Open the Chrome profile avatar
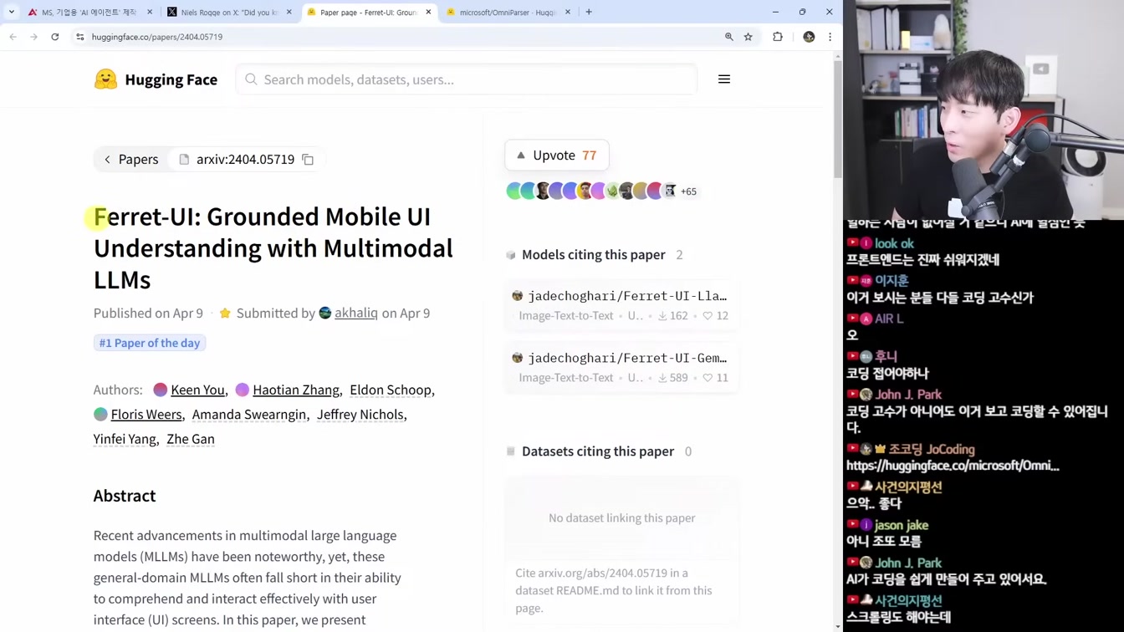This screenshot has height=632, width=1124. click(809, 37)
